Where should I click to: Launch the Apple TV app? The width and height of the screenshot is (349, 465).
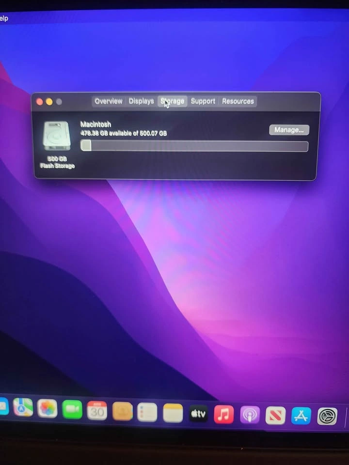199,413
